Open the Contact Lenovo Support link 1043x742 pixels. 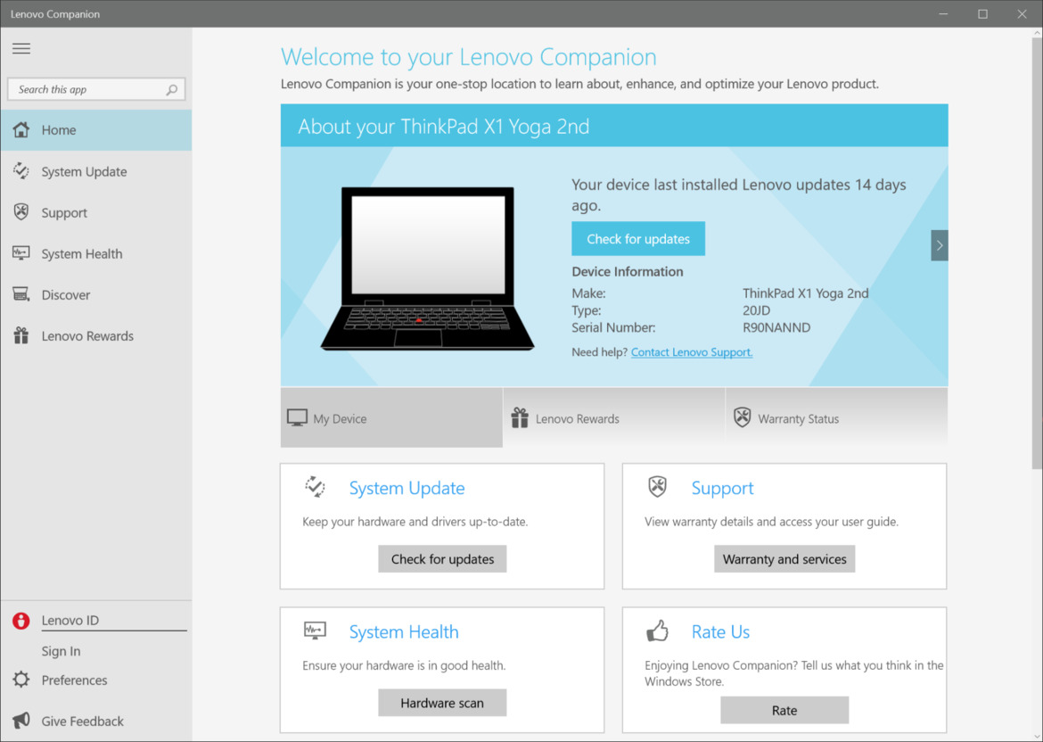692,352
